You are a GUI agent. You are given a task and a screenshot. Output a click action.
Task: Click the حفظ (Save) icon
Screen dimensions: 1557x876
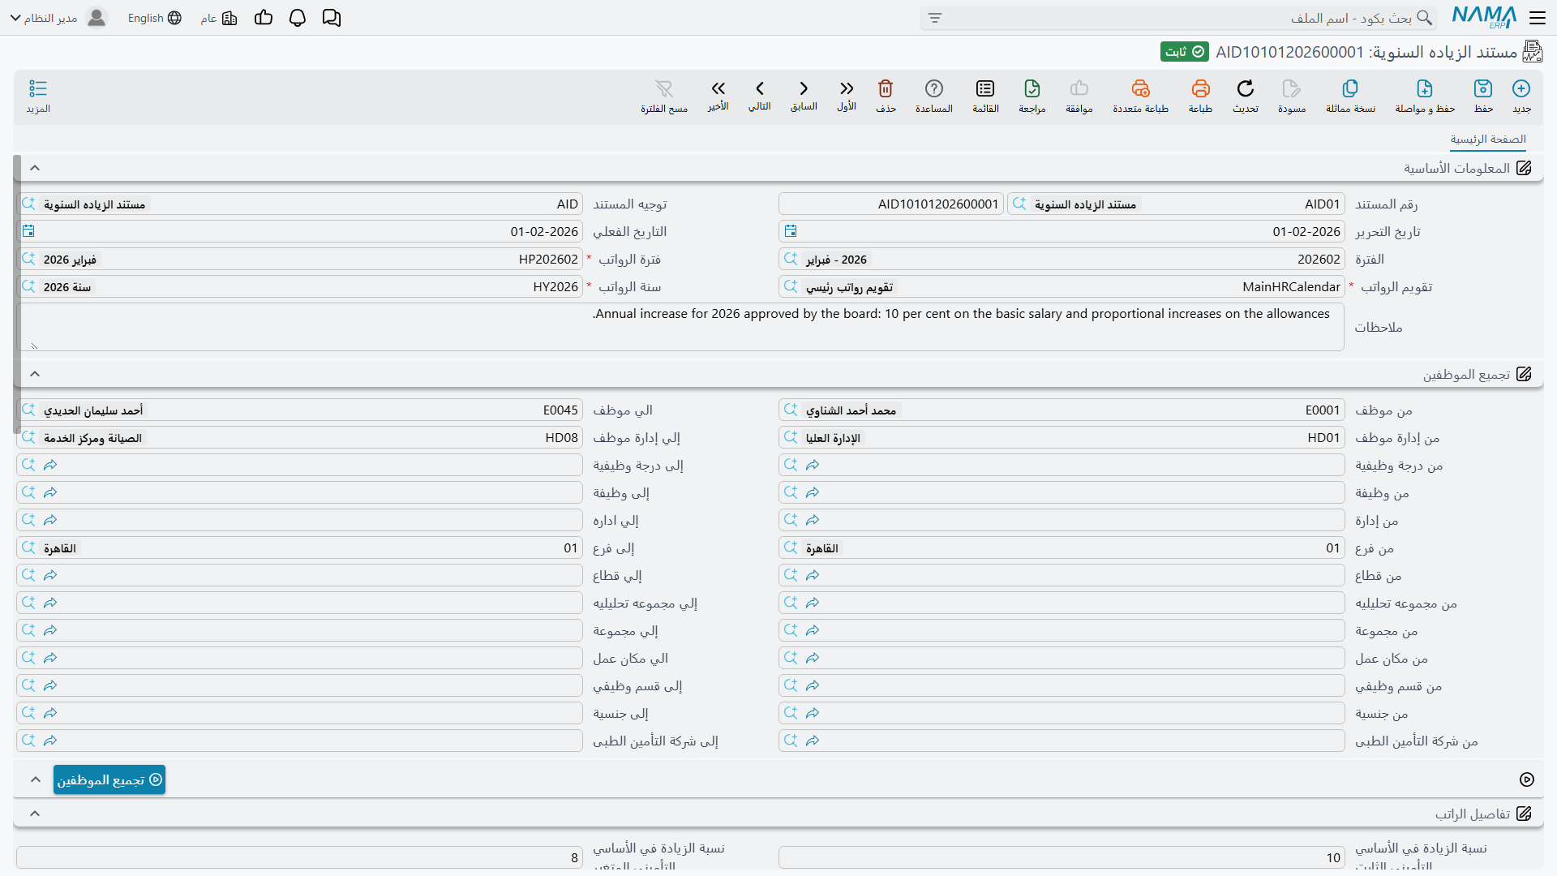(x=1483, y=88)
